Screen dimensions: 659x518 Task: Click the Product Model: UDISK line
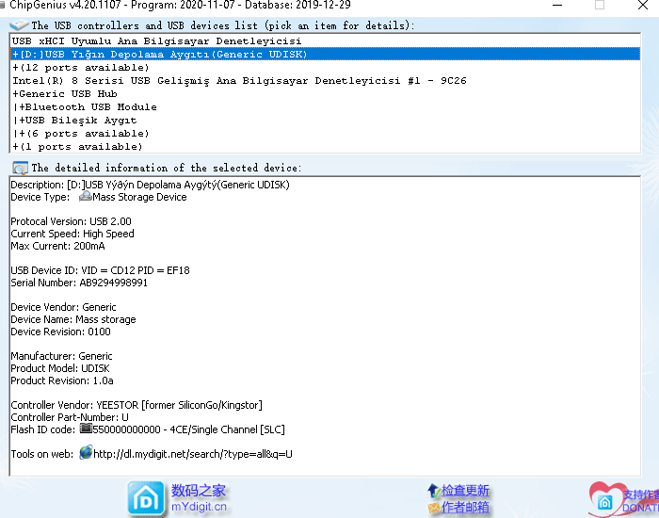(x=60, y=368)
